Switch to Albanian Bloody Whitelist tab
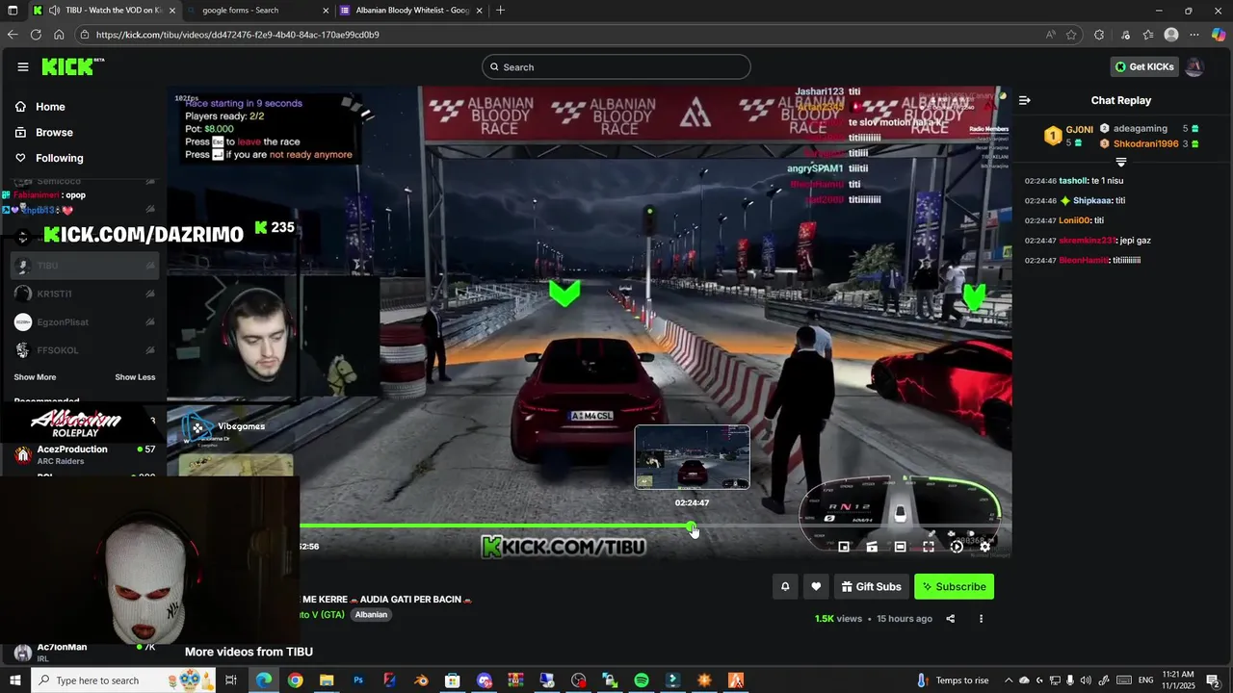The image size is (1233, 693). pyautogui.click(x=411, y=11)
